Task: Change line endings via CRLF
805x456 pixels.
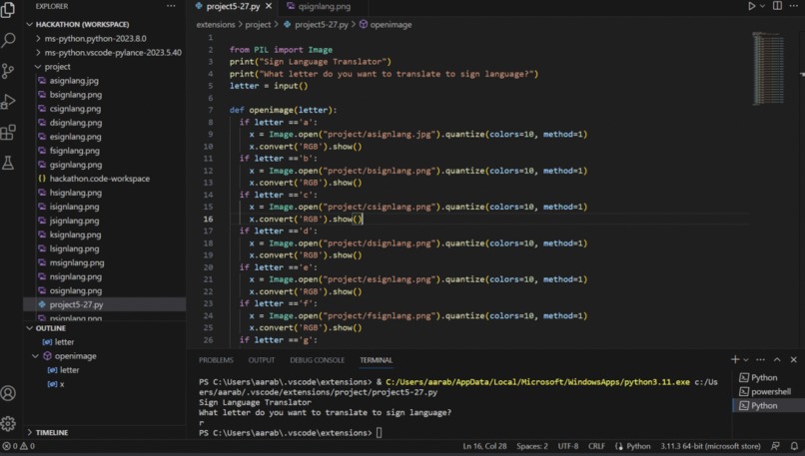Action: click(x=596, y=446)
